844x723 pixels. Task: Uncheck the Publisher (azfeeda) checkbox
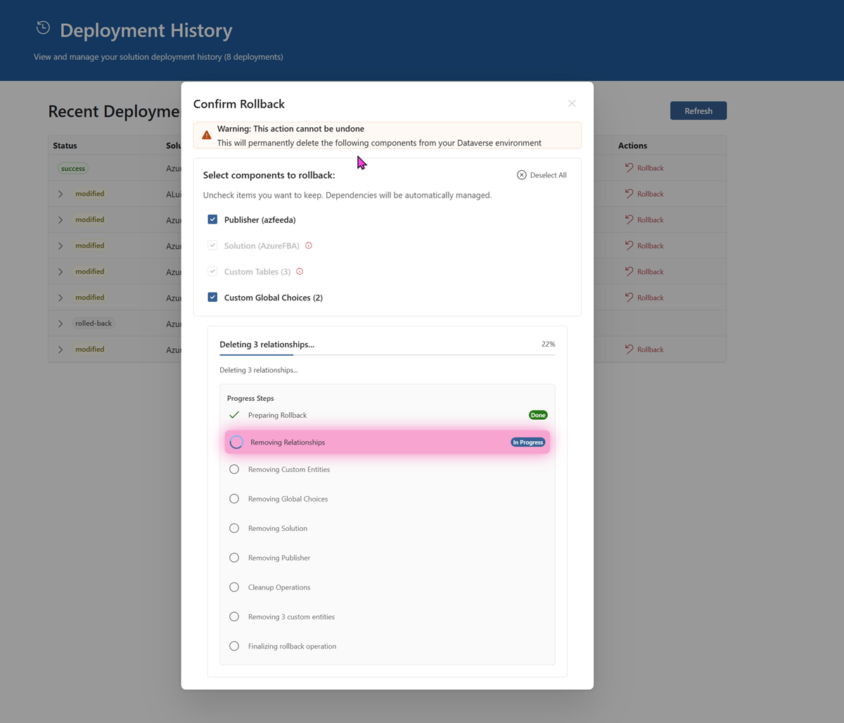tap(212, 219)
